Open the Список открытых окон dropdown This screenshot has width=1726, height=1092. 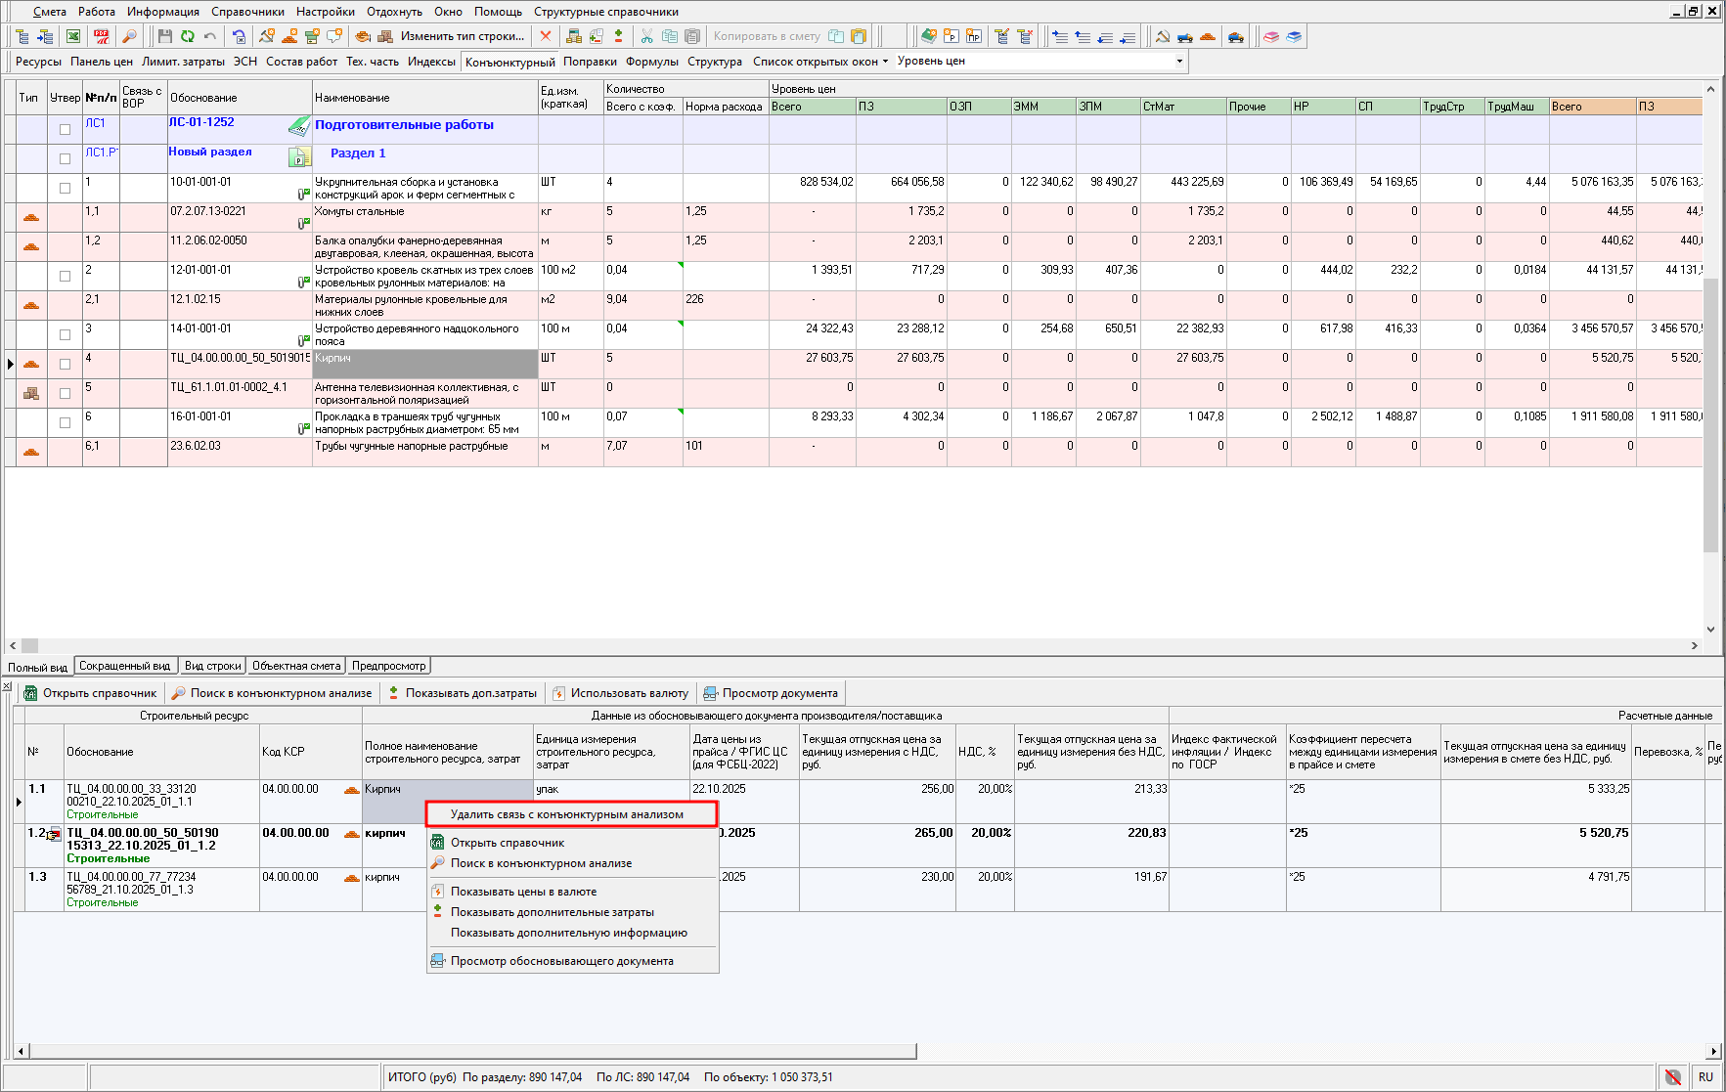(x=819, y=61)
